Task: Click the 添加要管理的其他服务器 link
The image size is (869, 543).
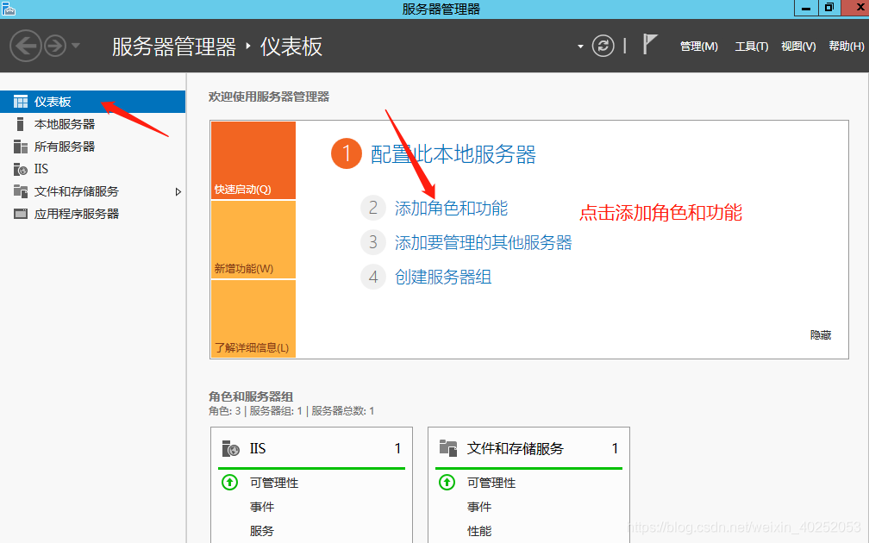Action: pyautogui.click(x=484, y=242)
